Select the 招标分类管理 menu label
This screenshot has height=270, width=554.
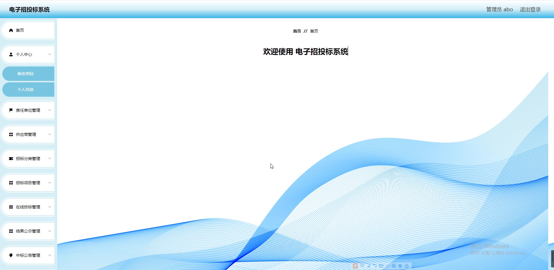point(28,159)
